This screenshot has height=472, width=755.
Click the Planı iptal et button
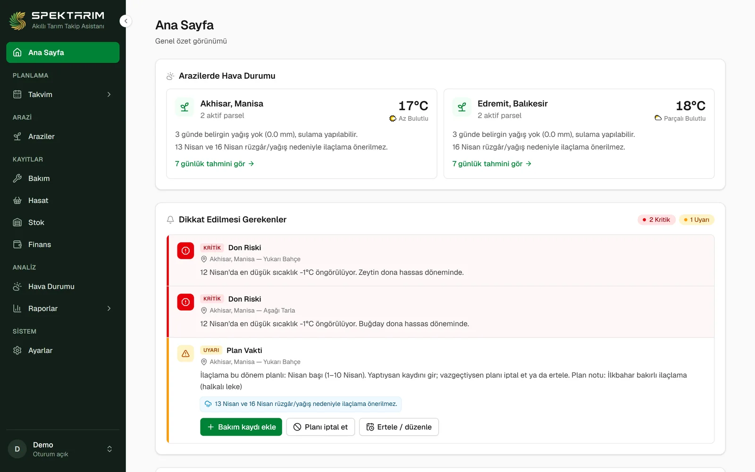coord(320,427)
